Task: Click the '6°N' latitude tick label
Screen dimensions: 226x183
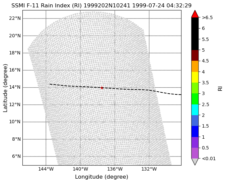Action: coord(16,156)
